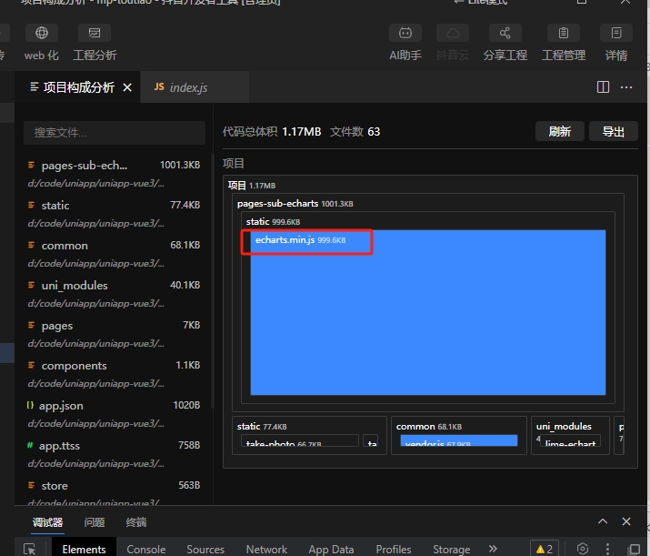The image size is (650, 556).
Task: Open 工程管理 project management icon
Action: click(564, 34)
